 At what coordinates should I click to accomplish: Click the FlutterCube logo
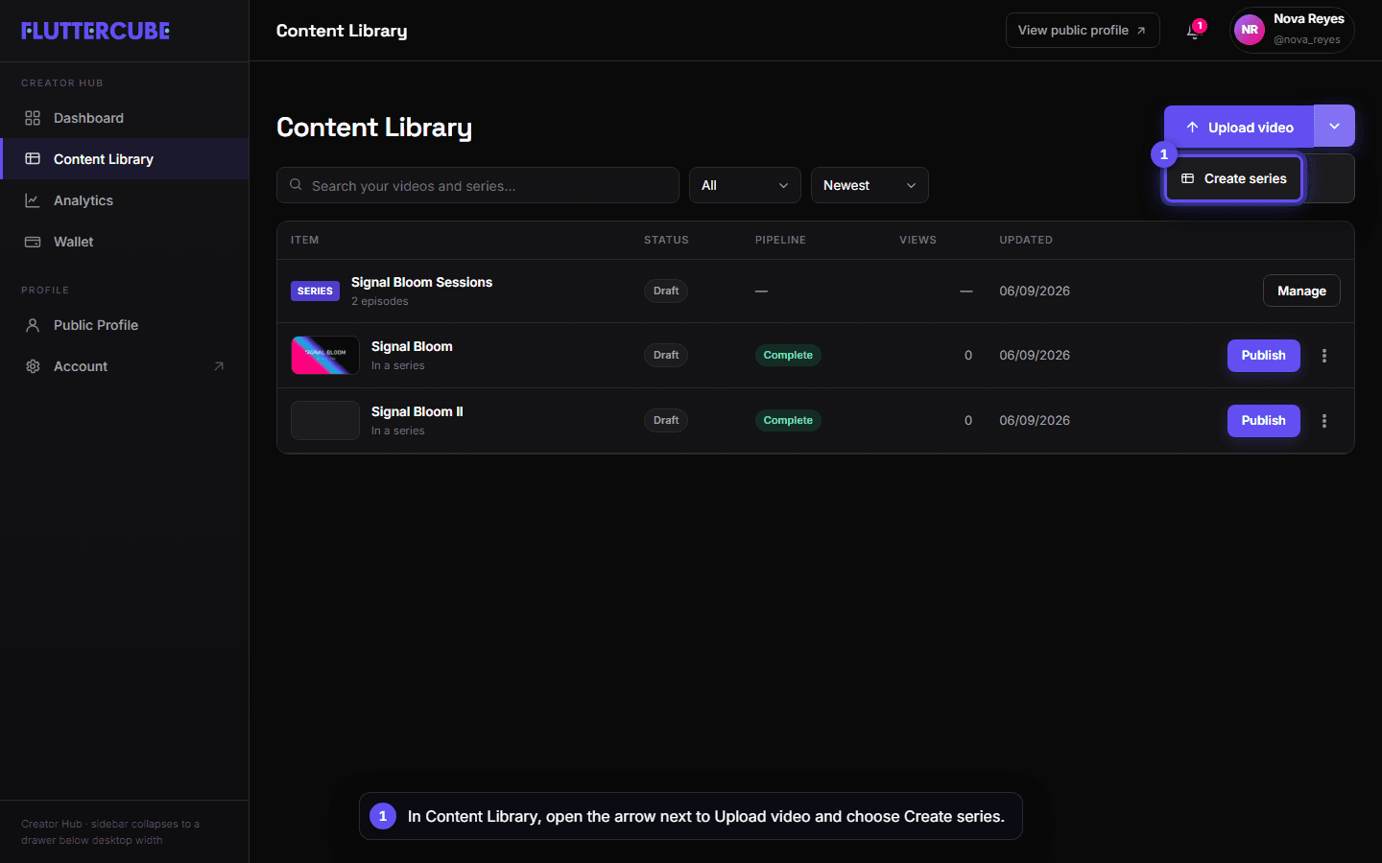coord(95,31)
